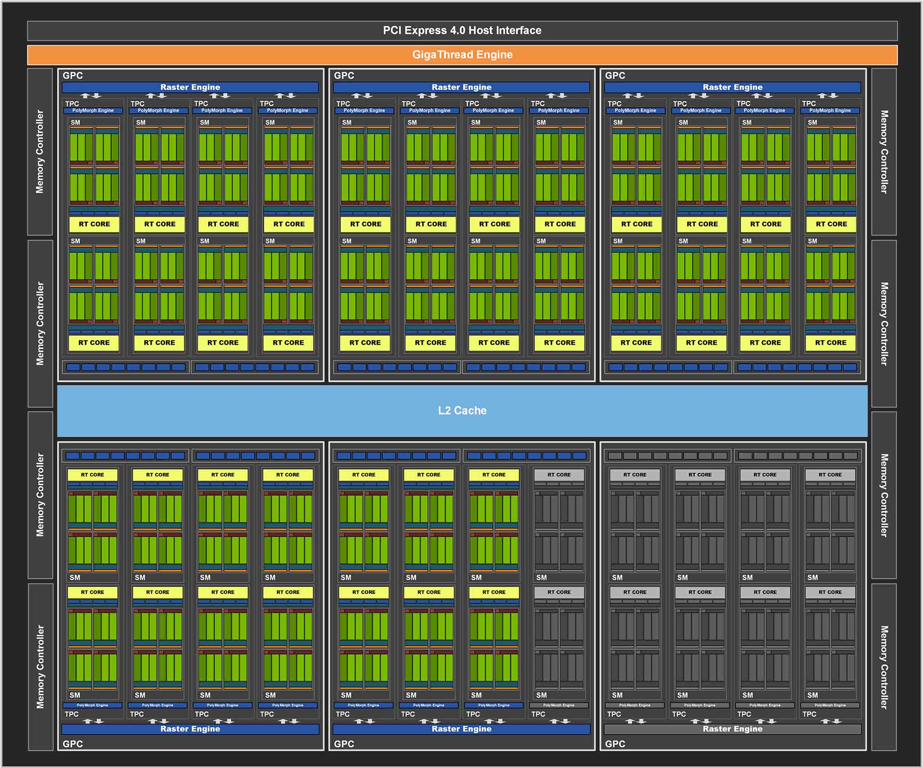Click the bottommost Memory Controller on the left edge
Viewport: 923px width, 768px height.
[x=40, y=667]
